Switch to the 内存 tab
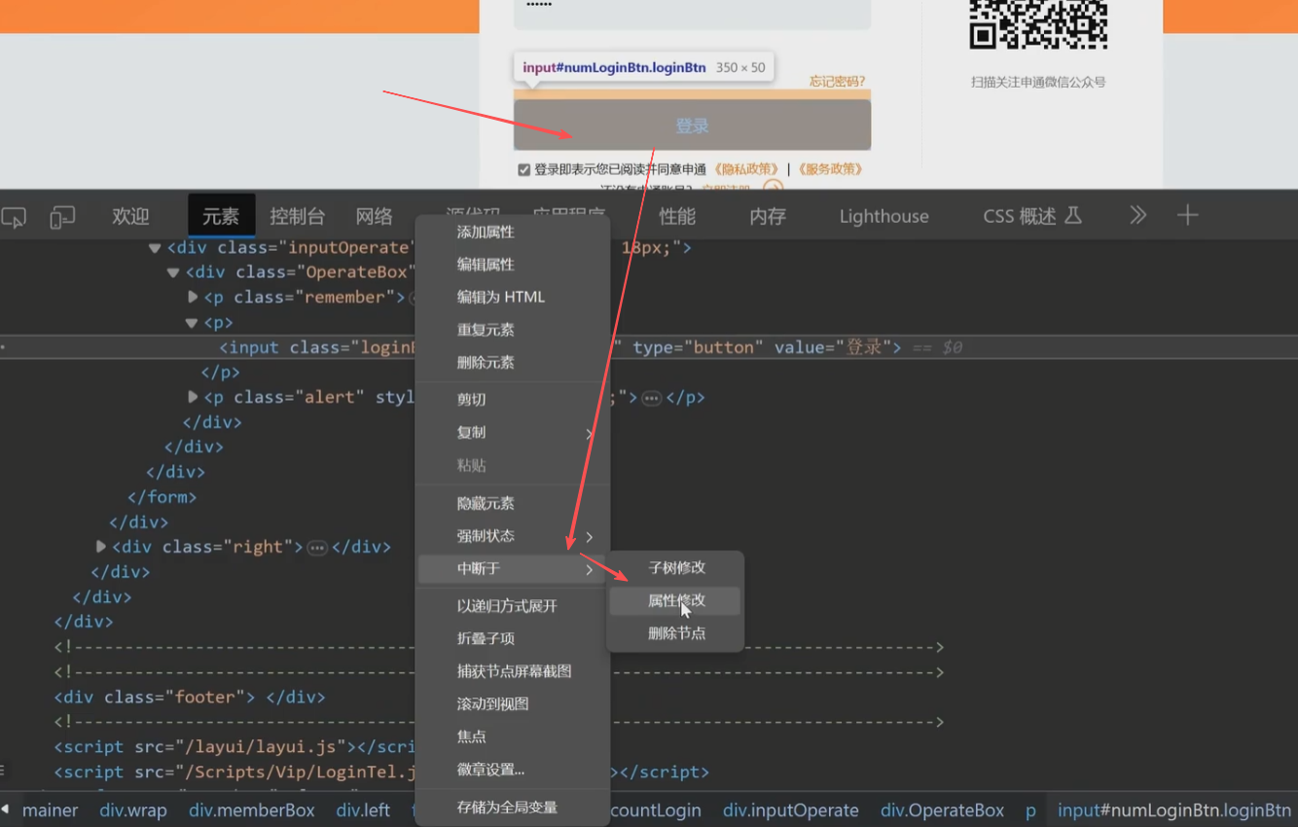Viewport: 1298px width, 827px height. pyautogui.click(x=768, y=216)
